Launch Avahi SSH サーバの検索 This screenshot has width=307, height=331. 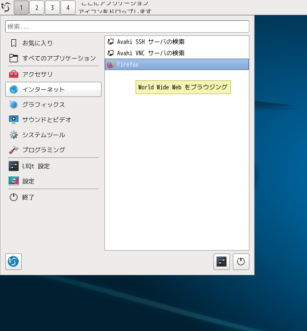pos(177,42)
